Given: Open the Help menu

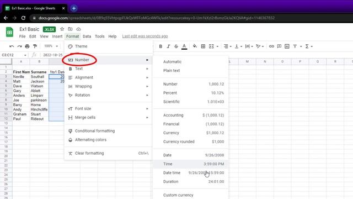Looking at the screenshot, I should [113, 36].
